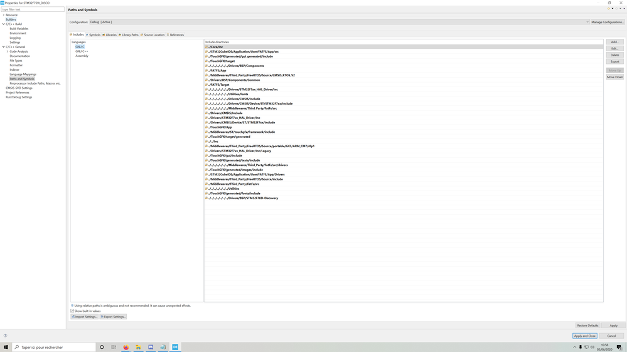Click the forward navigation arrow icon
This screenshot has height=352, width=627.
pos(616,8)
